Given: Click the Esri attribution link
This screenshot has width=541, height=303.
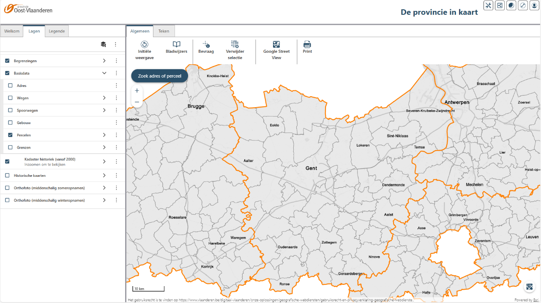Looking at the screenshot, I should (536, 300).
